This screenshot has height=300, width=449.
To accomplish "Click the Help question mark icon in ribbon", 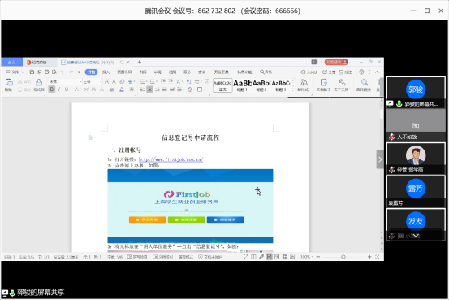I will [x=361, y=72].
